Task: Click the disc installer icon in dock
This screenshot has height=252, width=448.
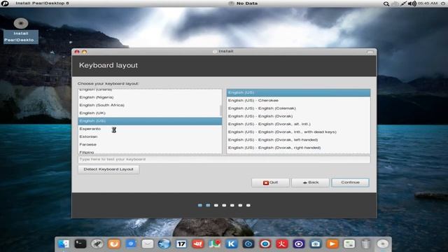Action: pyautogui.click(x=383, y=244)
